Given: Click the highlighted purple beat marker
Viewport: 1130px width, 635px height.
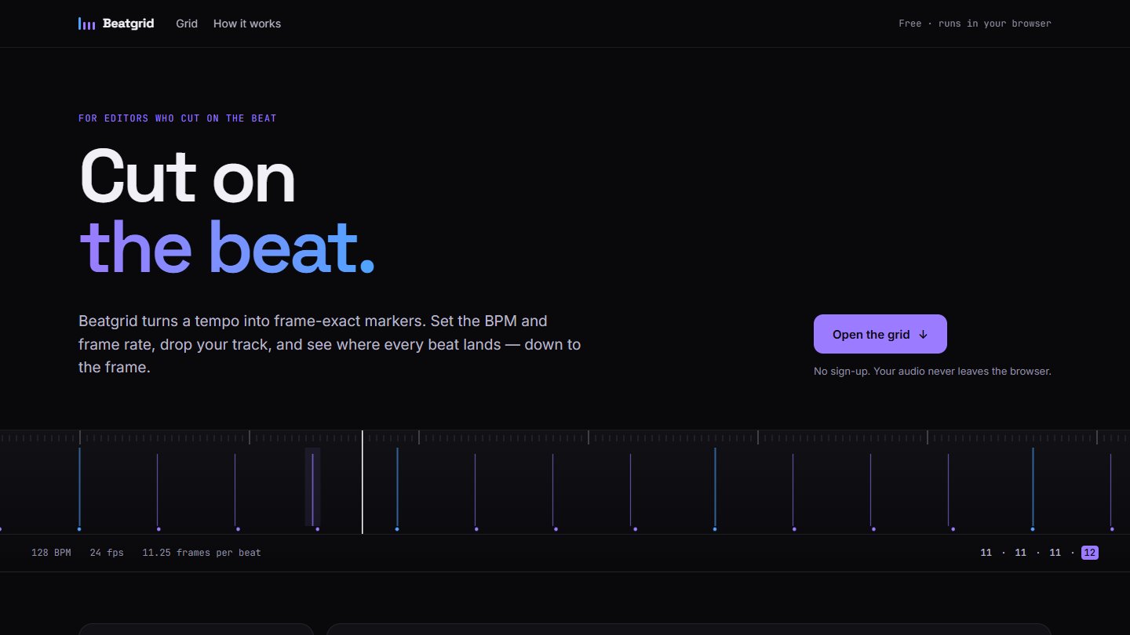Looking at the screenshot, I should 312,487.
